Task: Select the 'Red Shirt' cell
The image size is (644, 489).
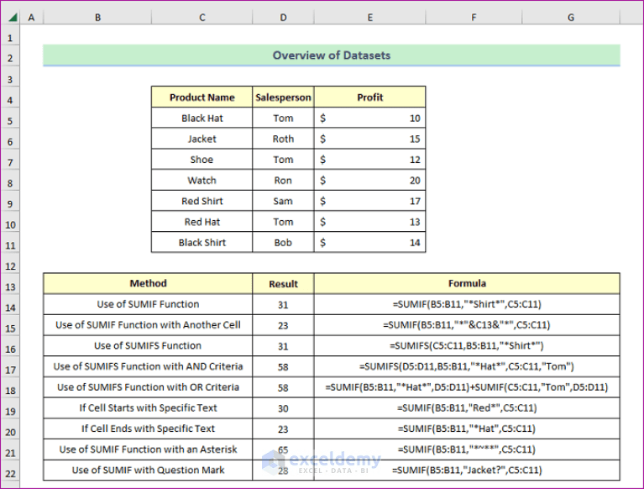Action: [202, 201]
